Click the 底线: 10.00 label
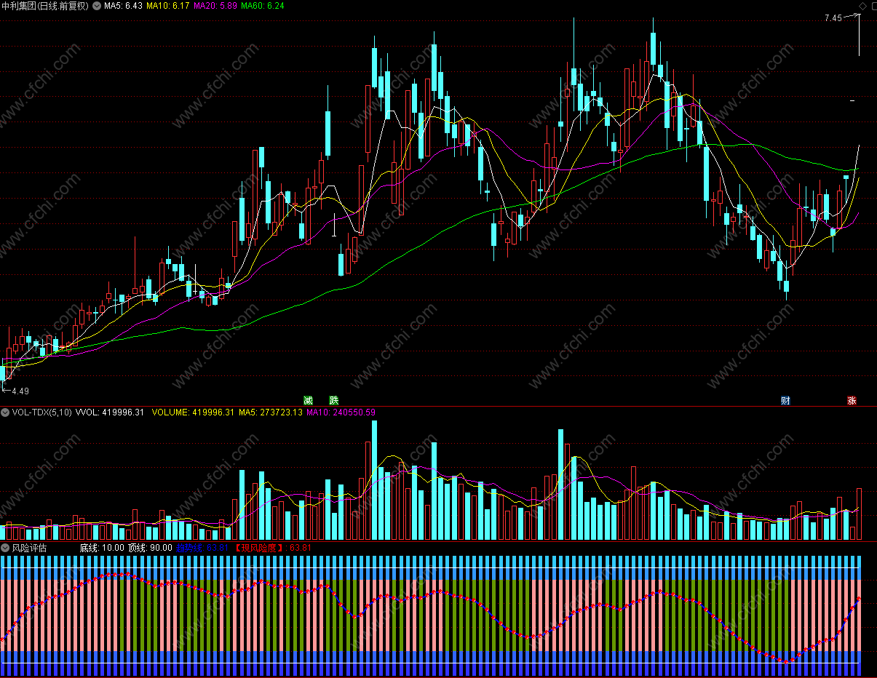 pos(102,548)
